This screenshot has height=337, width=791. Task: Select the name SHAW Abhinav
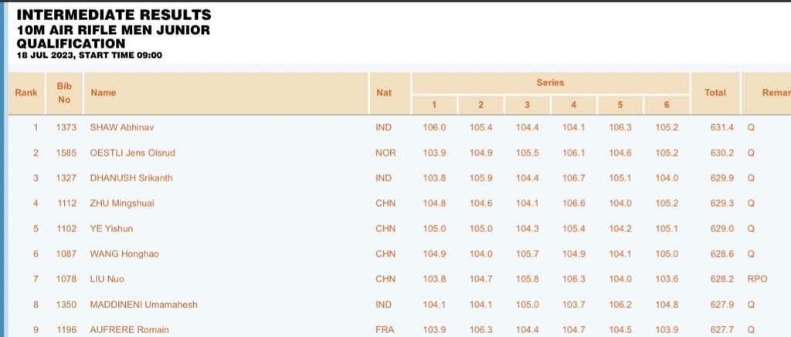121,127
